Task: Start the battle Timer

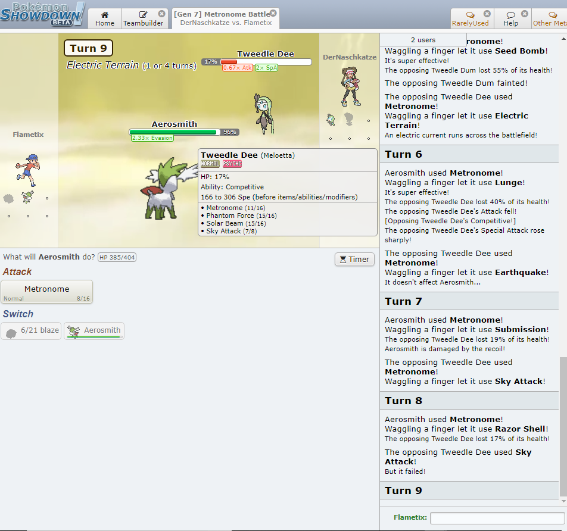Action: click(x=354, y=259)
